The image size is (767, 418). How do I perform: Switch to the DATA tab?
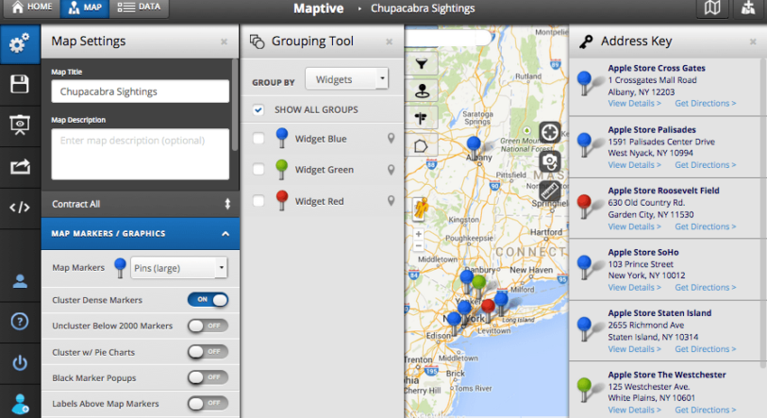(140, 8)
